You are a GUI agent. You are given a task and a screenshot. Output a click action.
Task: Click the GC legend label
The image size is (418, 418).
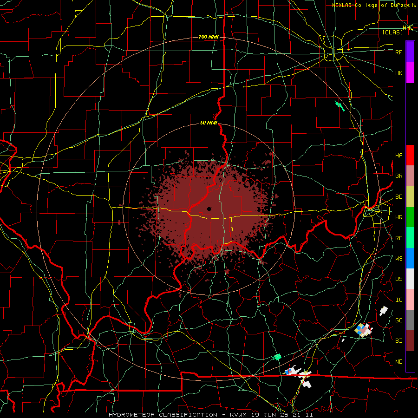pos(398,320)
